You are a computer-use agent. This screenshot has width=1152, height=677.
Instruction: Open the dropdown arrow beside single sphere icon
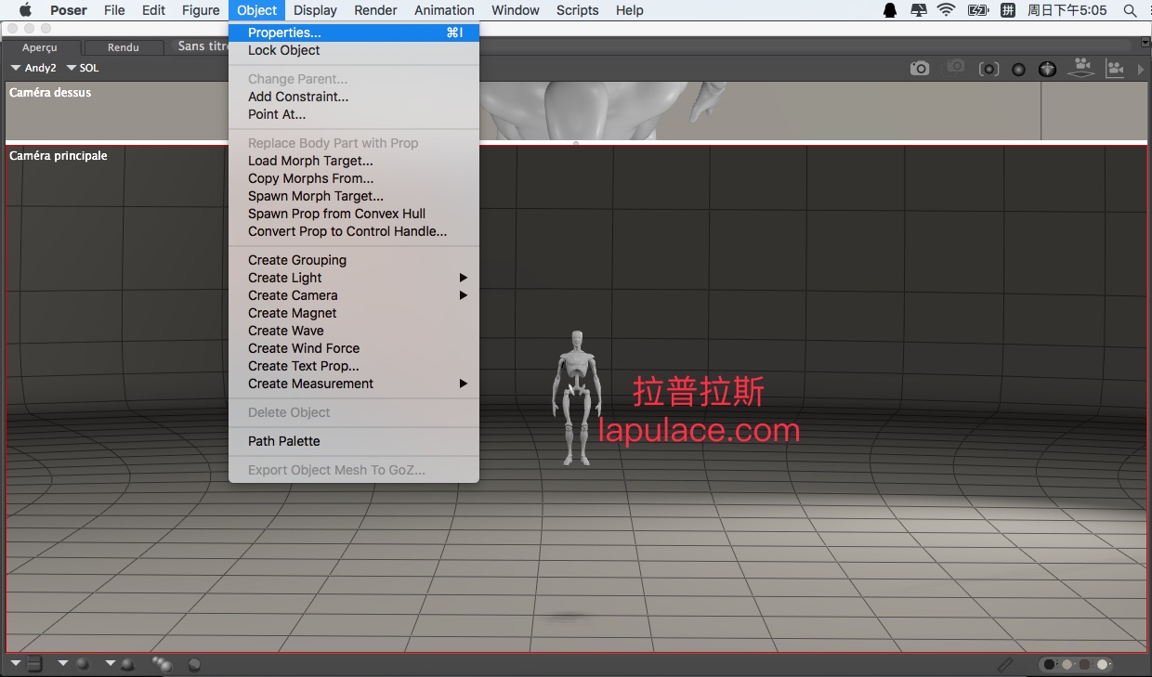[63, 663]
